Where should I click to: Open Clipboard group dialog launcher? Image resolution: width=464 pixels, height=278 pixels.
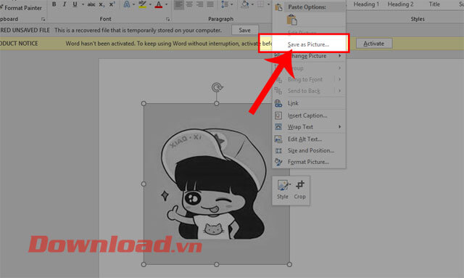(43, 20)
